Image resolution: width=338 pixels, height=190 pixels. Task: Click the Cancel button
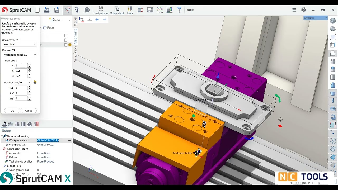tap(29, 111)
